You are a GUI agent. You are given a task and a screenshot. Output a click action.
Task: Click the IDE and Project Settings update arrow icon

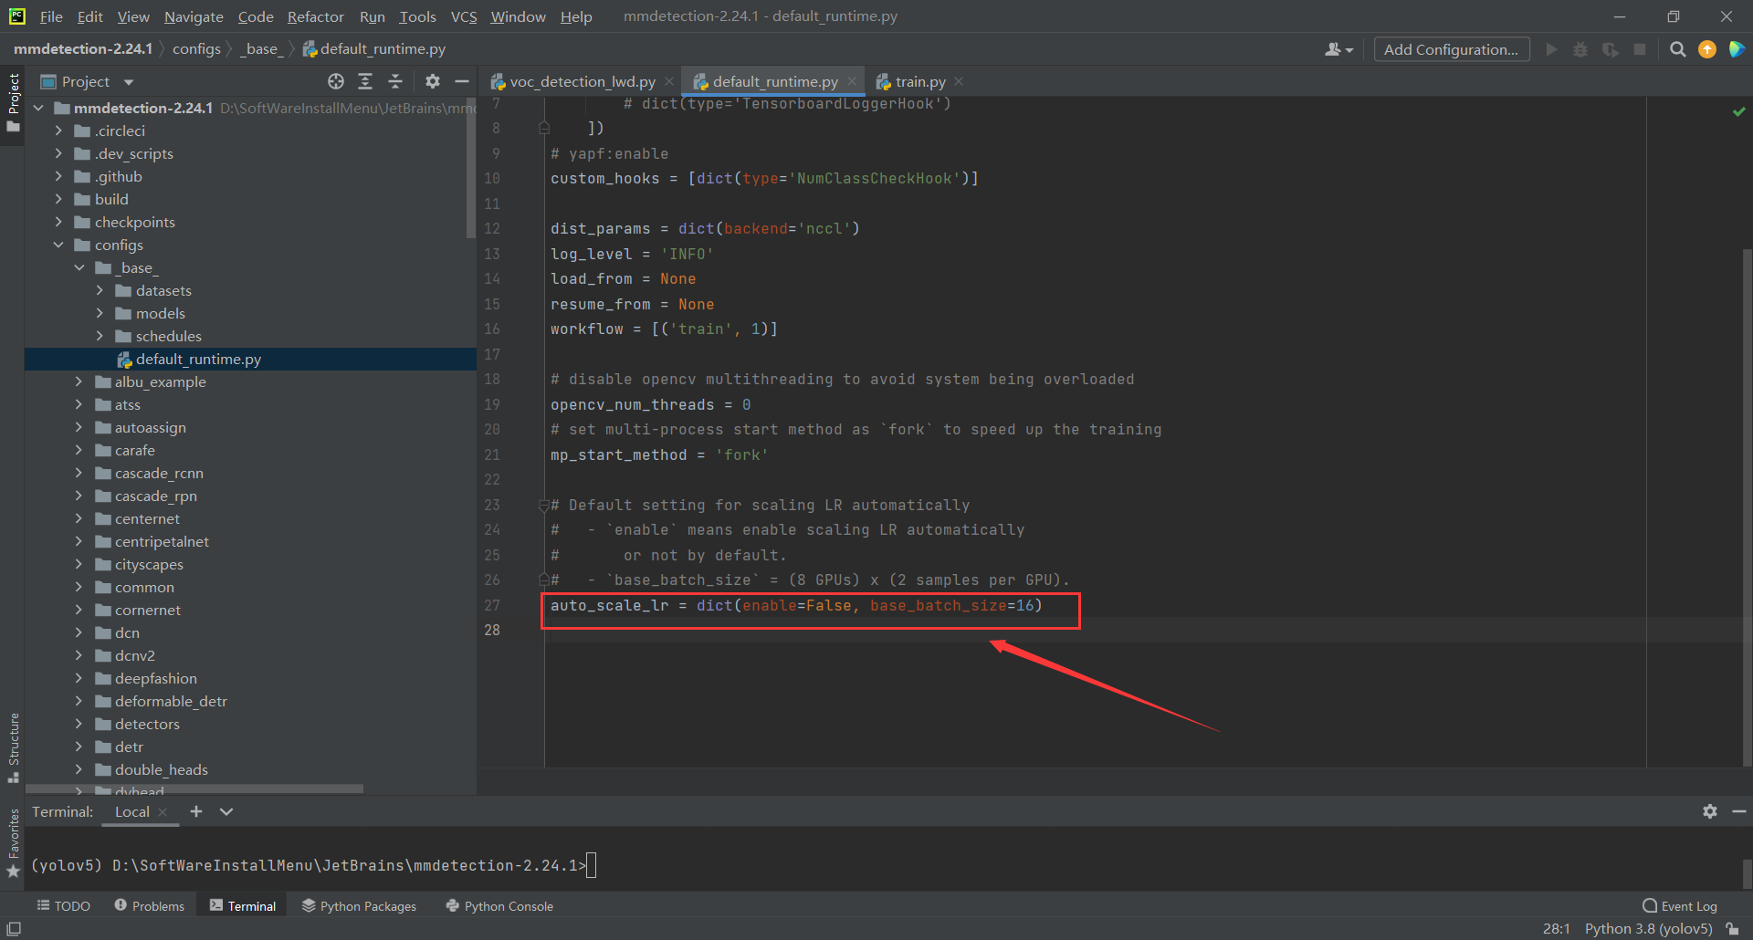pyautogui.click(x=1707, y=49)
